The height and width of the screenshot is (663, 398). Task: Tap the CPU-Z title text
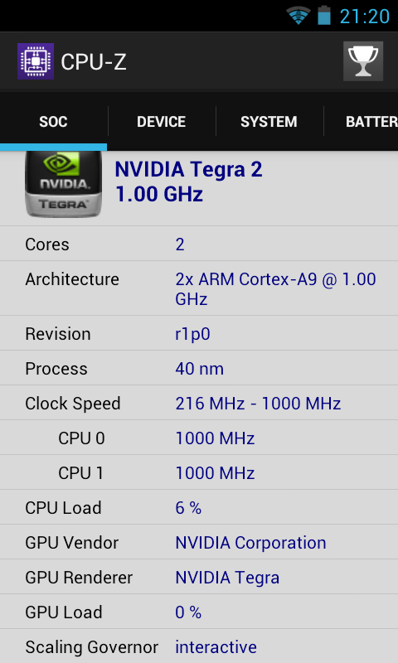[x=94, y=62]
